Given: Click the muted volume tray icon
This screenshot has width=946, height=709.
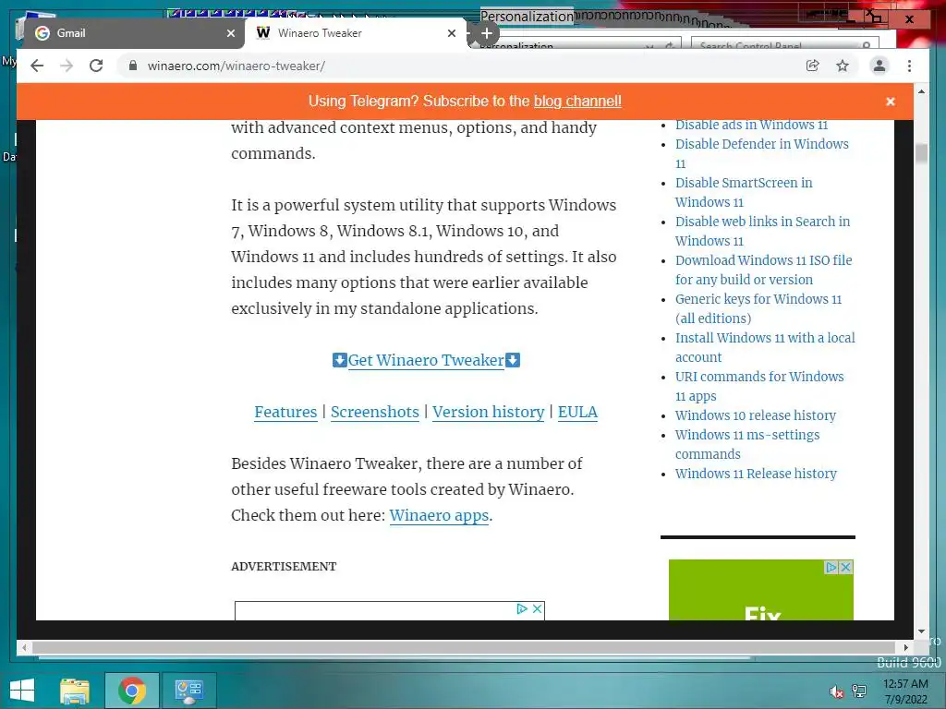Looking at the screenshot, I should 837,691.
